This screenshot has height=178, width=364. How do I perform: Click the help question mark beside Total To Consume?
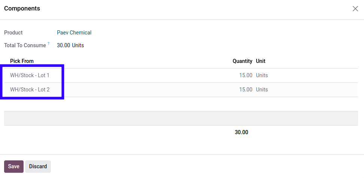click(49, 44)
